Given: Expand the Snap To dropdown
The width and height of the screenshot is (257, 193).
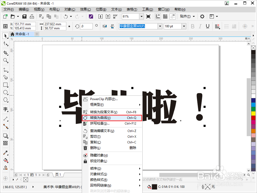Looking at the screenshot, I should pos(194,16).
